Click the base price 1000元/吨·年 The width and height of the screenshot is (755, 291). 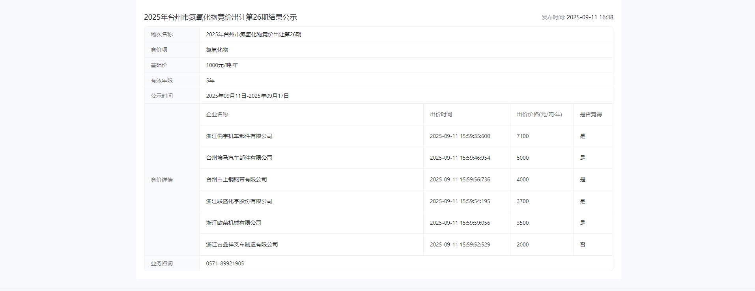click(x=222, y=65)
